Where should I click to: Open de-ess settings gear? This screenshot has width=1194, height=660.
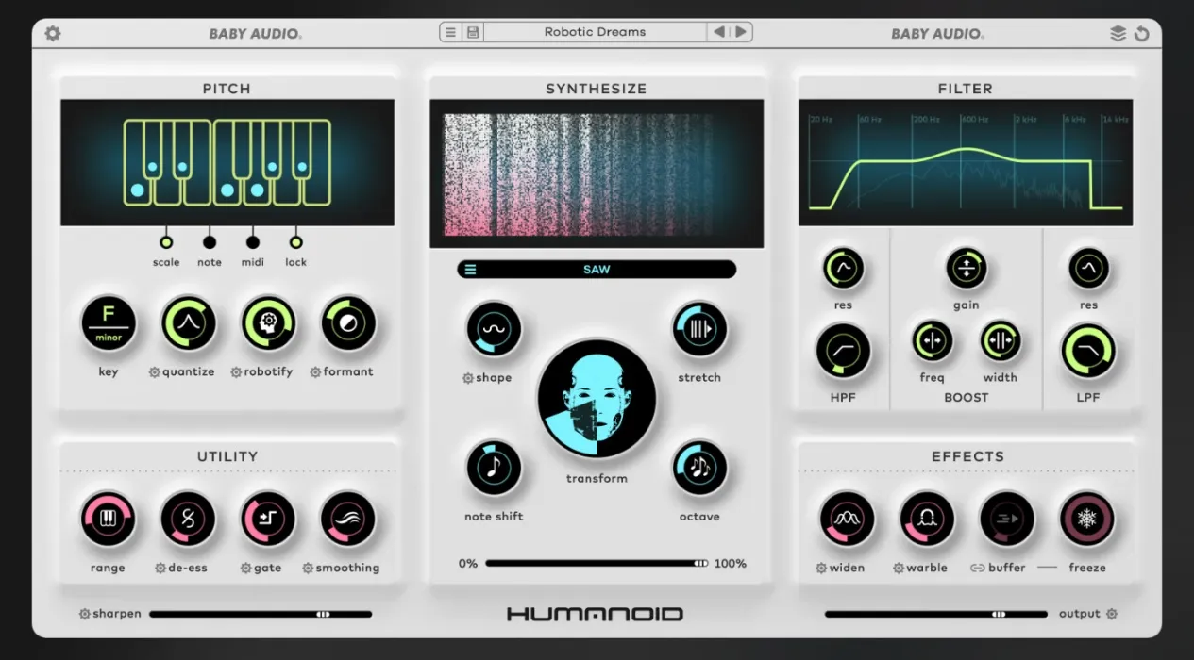[x=160, y=569]
